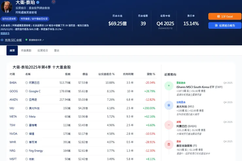Click the eye icon beside 所有 SEC 申報
The width and height of the screenshot is (242, 161).
coord(2,40)
